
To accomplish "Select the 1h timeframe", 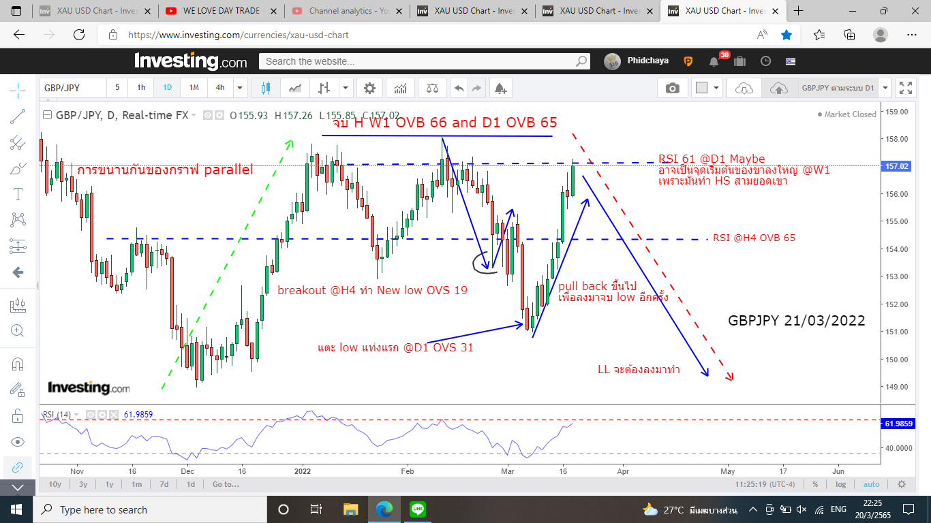I will 141,88.
